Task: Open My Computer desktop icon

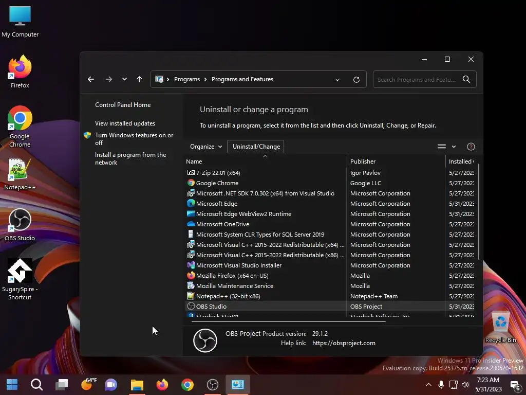Action: tap(20, 22)
